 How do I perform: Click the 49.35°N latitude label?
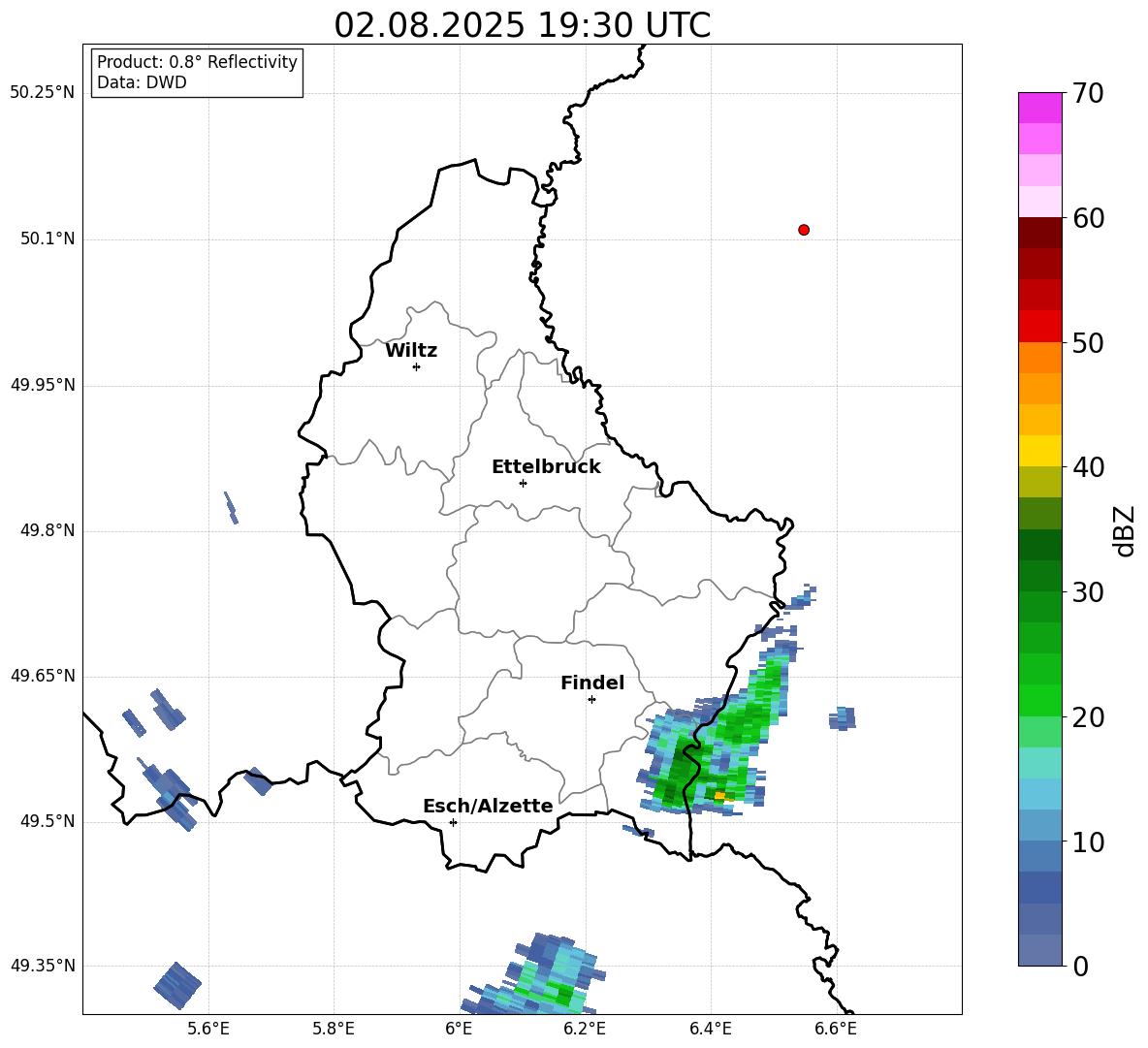click(x=43, y=966)
